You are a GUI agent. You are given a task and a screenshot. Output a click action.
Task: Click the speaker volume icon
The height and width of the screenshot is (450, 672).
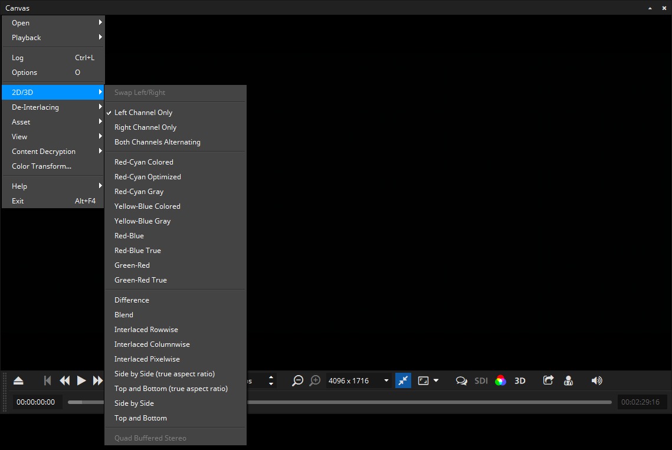pos(596,380)
